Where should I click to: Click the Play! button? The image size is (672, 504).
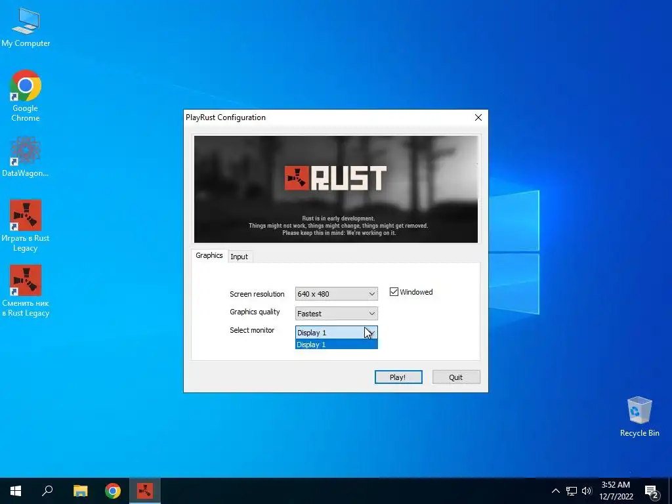coord(398,377)
